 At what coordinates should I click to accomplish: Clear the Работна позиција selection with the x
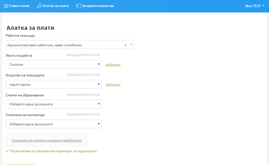[x=126, y=45]
